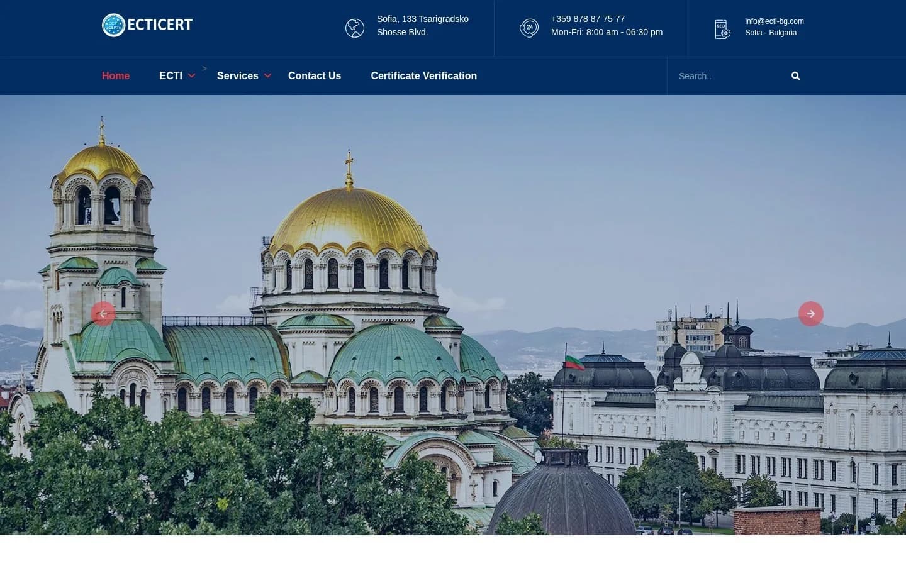Image resolution: width=906 pixels, height=566 pixels.
Task: Click the phone number +359 878 87 75 77
Action: coord(588,19)
